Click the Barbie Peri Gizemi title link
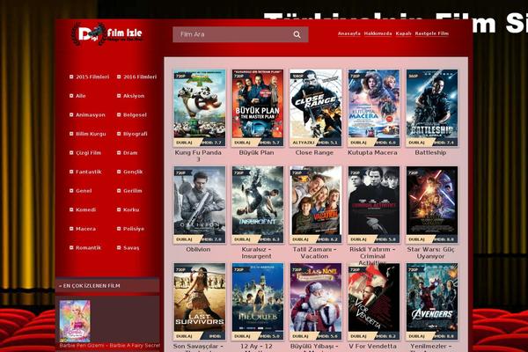Image resolution: width=528 pixels, height=352 pixels. pos(109,345)
